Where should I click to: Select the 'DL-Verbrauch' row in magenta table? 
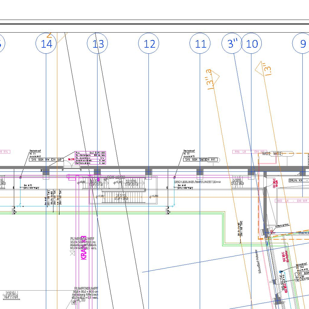(x=91, y=155)
